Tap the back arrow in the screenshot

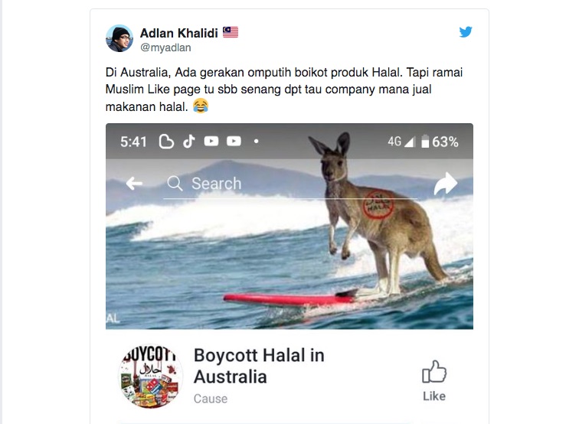pyautogui.click(x=134, y=184)
